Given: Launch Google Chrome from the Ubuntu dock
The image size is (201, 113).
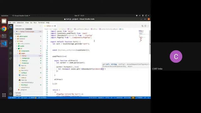Looking at the screenshot, I should 4,29.
